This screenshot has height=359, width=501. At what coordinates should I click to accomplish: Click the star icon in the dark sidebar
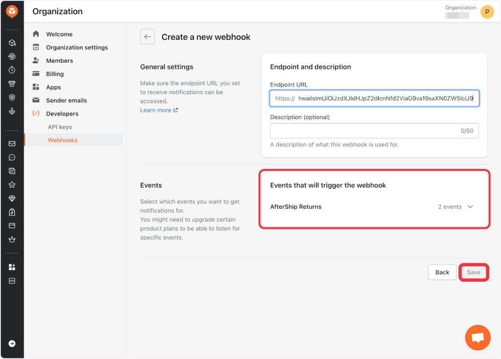(12, 185)
